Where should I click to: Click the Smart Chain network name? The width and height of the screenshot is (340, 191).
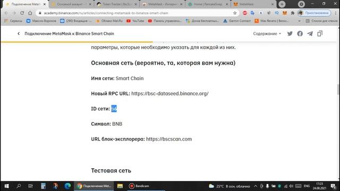130,79
